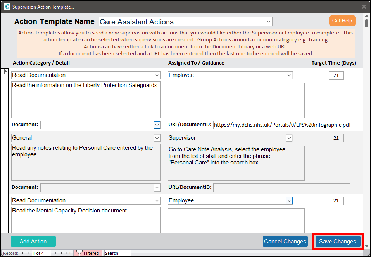This screenshot has height=257, width=371.
Task: Click the vertical scrollbar down arrow
Action: coord(367,245)
